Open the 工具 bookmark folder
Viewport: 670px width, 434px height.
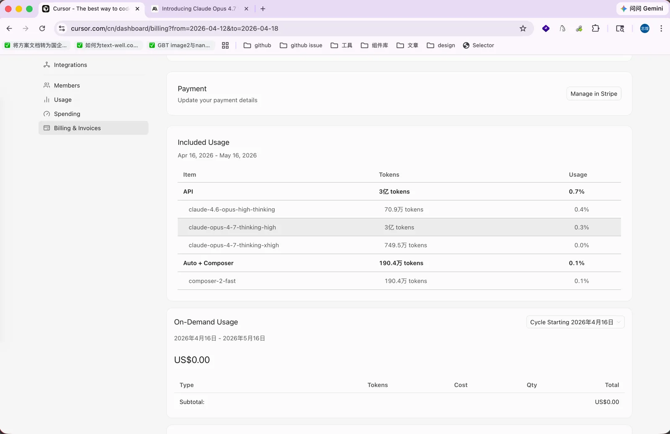click(341, 45)
